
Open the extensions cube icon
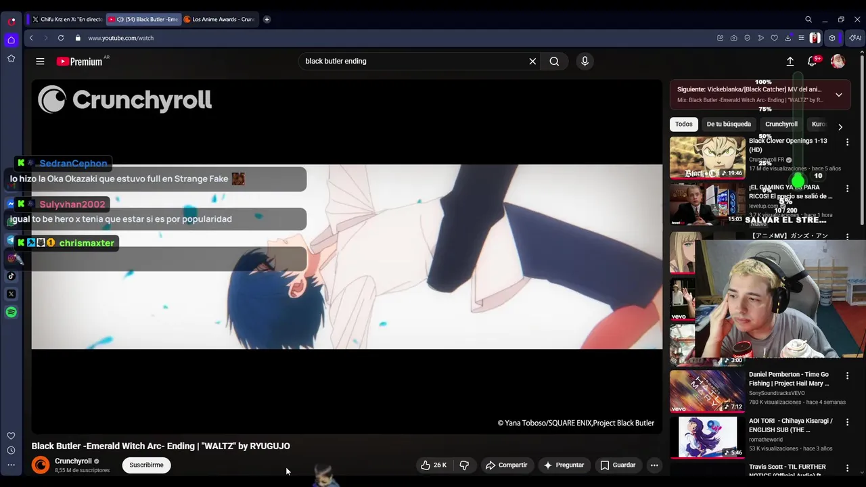[832, 38]
